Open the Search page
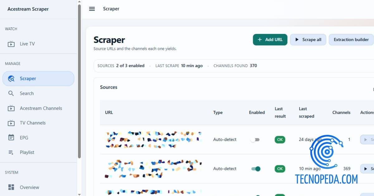 pos(38,93)
